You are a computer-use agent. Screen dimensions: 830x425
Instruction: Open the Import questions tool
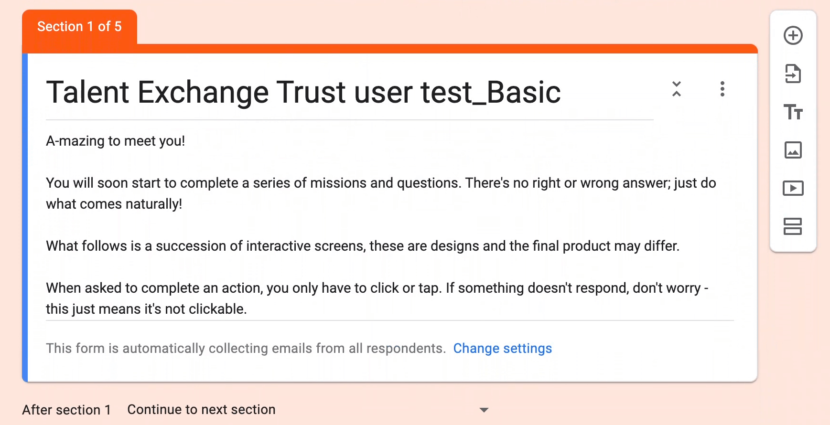point(793,74)
